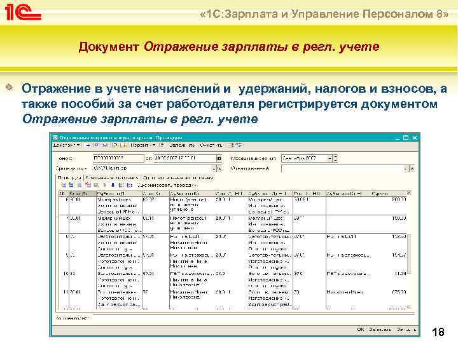Click the document date input field

pyautogui.click(x=184, y=158)
